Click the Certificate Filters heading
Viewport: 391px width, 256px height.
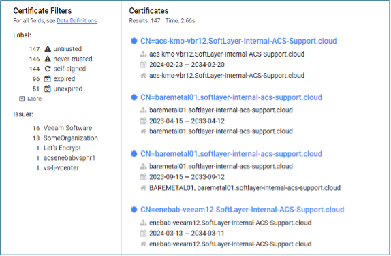pyautogui.click(x=42, y=11)
